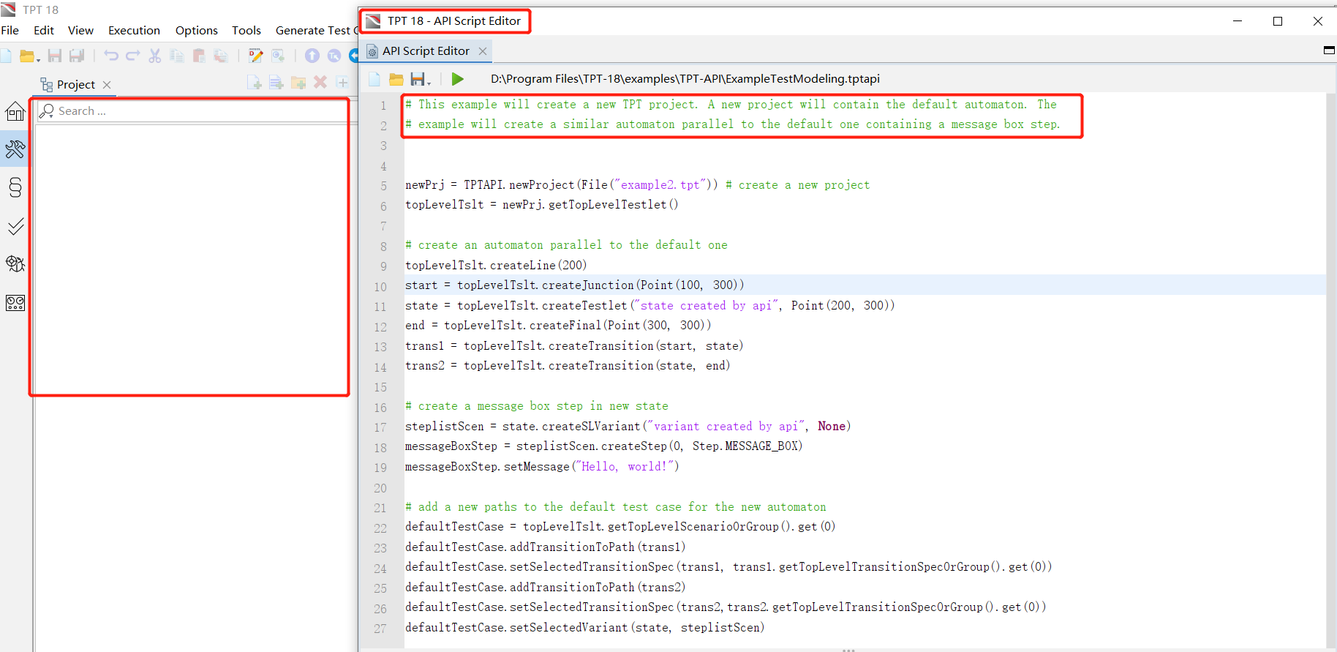Click the copy icon in main toolbar
This screenshot has height=652, width=1337.
point(177,56)
